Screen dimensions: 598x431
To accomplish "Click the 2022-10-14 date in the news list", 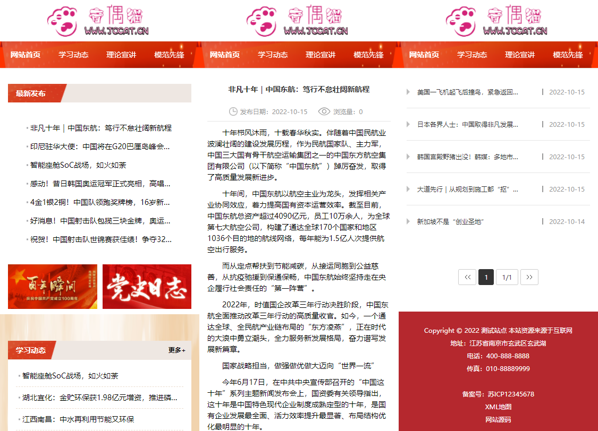I will click(x=567, y=221).
